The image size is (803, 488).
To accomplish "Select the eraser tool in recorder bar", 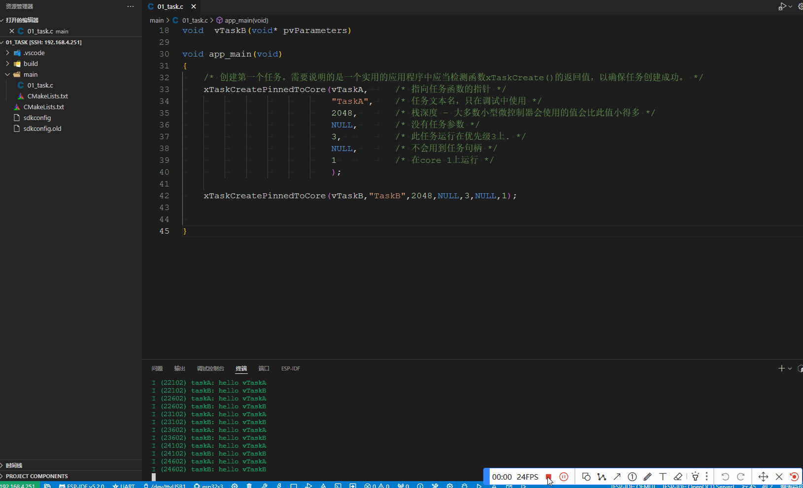I will (x=678, y=477).
